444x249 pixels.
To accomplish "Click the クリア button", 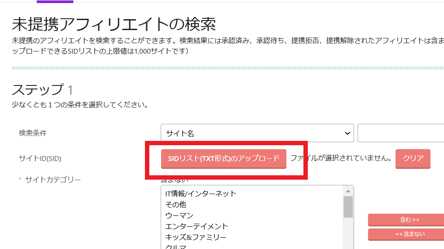I will [413, 159].
